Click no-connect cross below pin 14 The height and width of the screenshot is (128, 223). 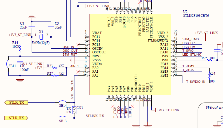point(113,106)
